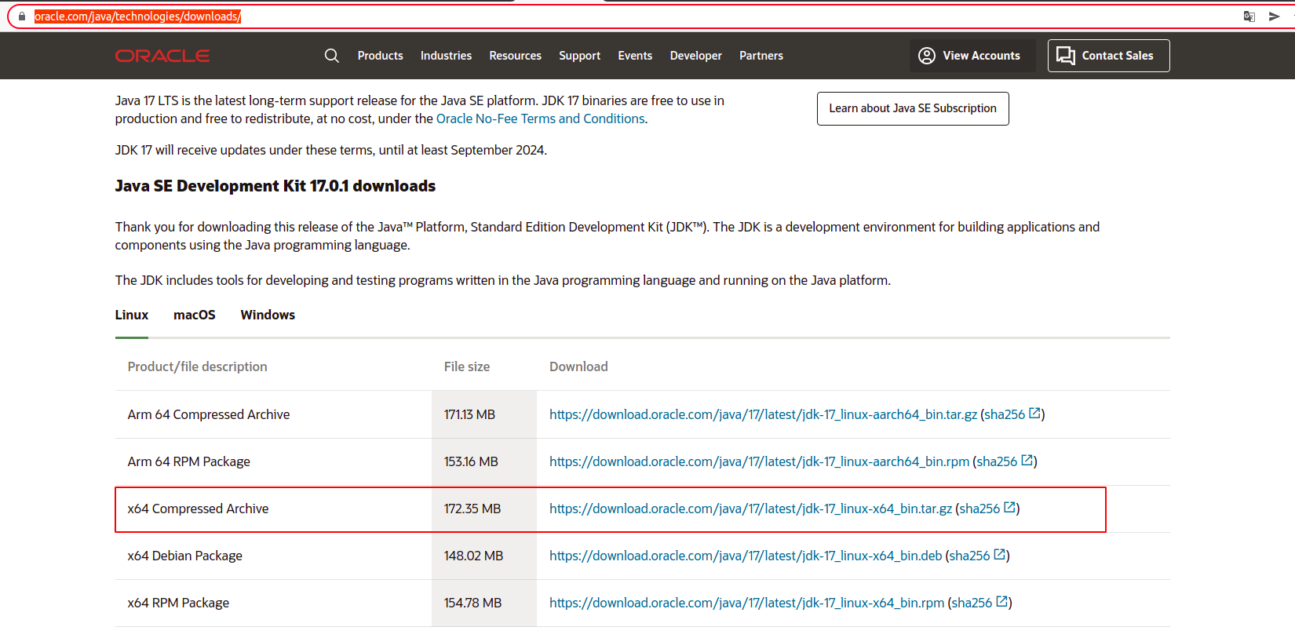
Task: Click the padlock icon in address bar
Action: 21,16
